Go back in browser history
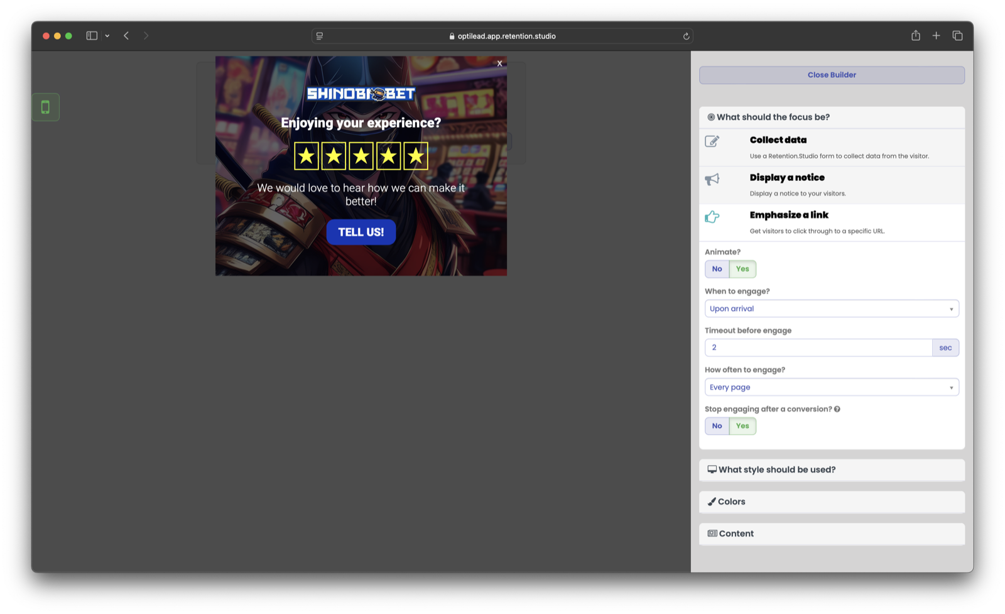The height and width of the screenshot is (614, 1005). pos(126,36)
